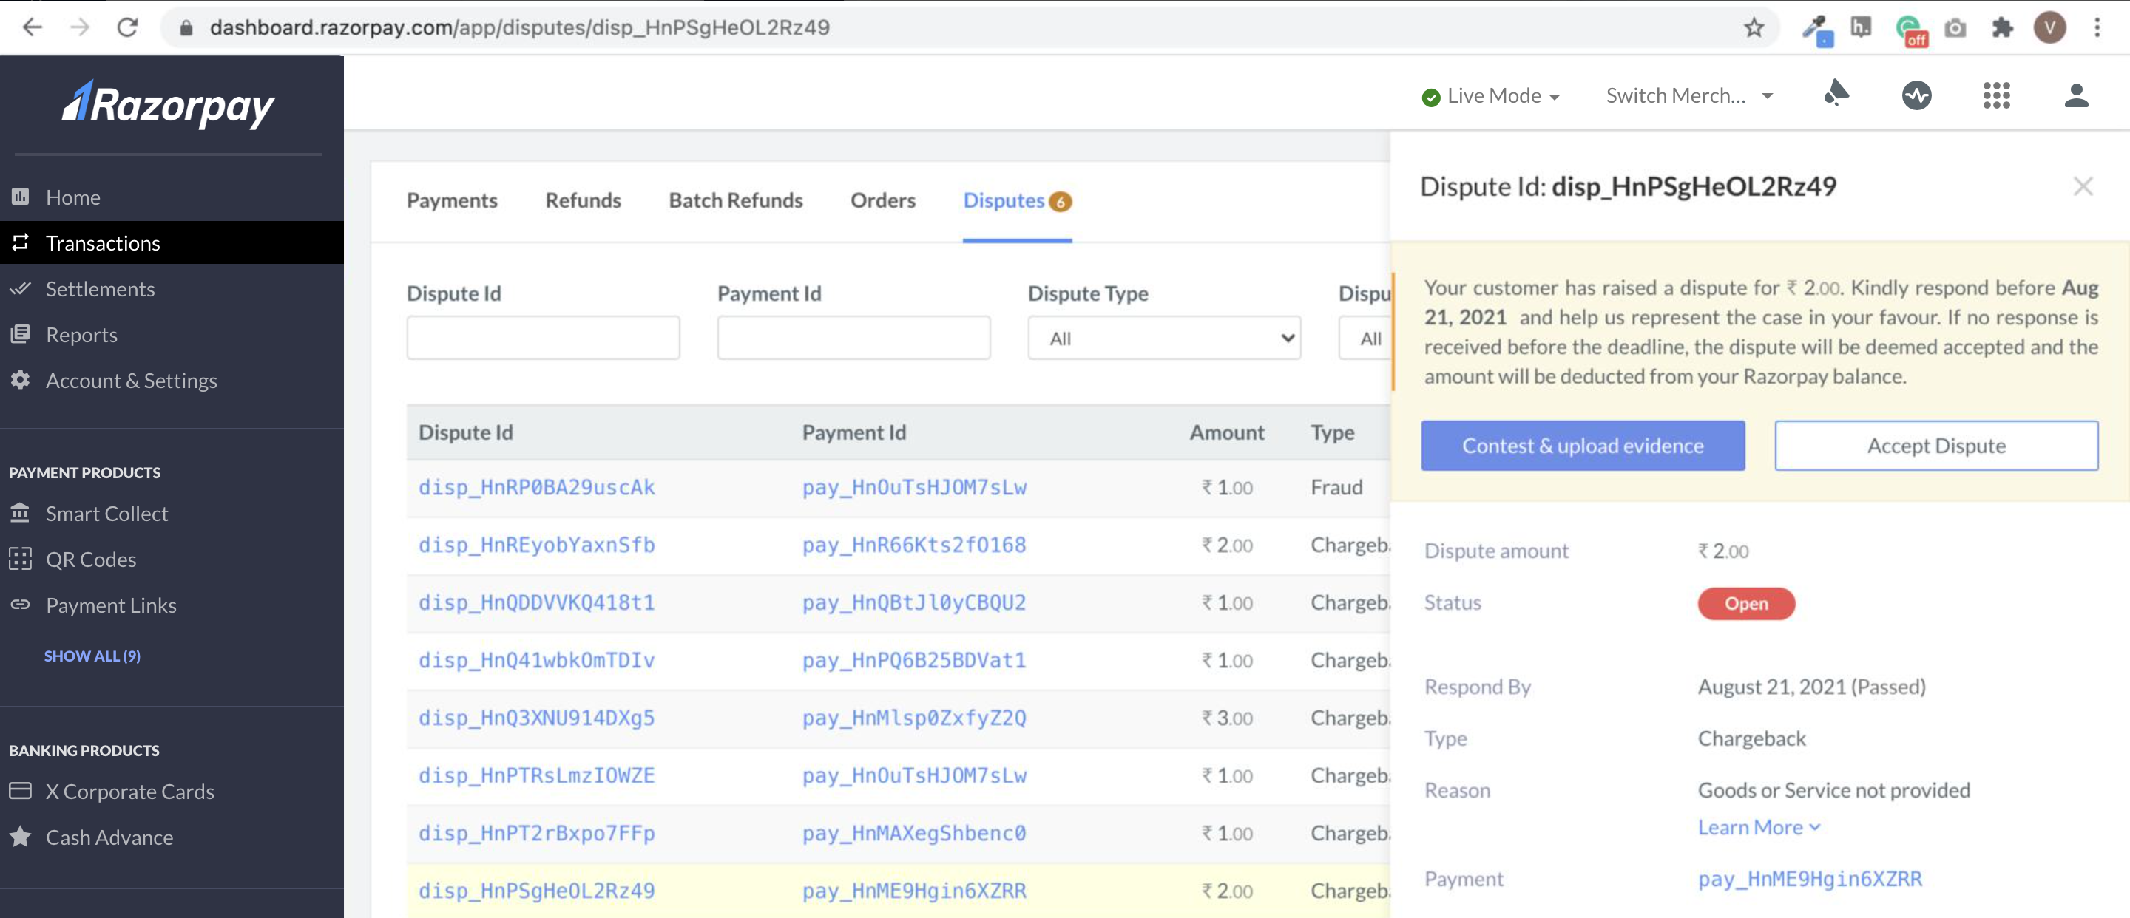Open the Chrome profile avatar V
Viewport: 2130px width, 918px height.
pos(2049,28)
